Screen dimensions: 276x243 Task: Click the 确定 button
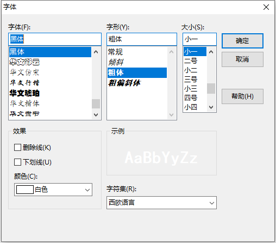[242, 41]
